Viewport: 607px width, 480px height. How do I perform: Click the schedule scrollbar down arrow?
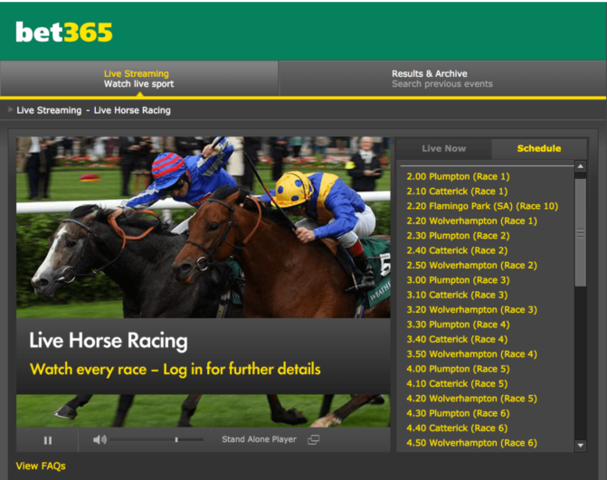pos(580,445)
